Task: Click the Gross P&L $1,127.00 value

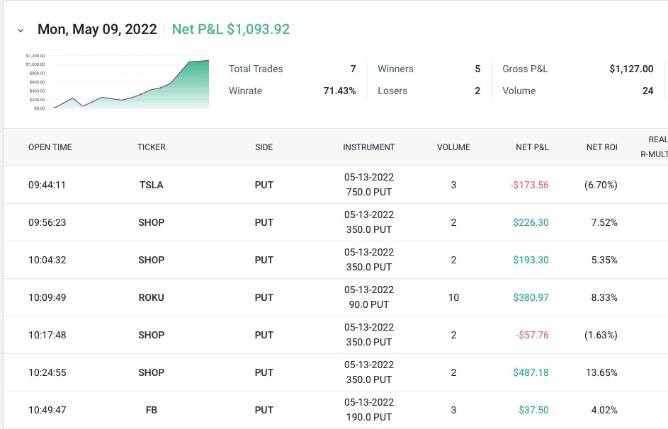Action: (631, 69)
